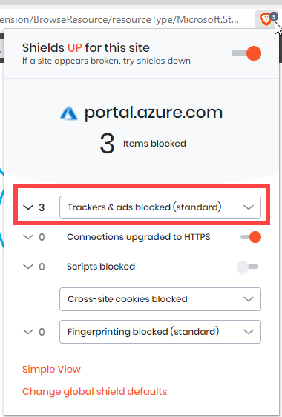Enable the Scripts blocked toggle
Image resolution: width=282 pixels, height=417 pixels.
pyautogui.click(x=248, y=267)
